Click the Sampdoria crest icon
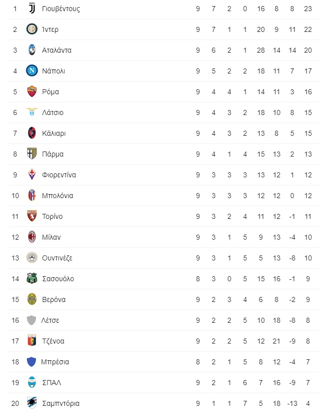Viewport: 323px width, 414px height. tap(32, 403)
